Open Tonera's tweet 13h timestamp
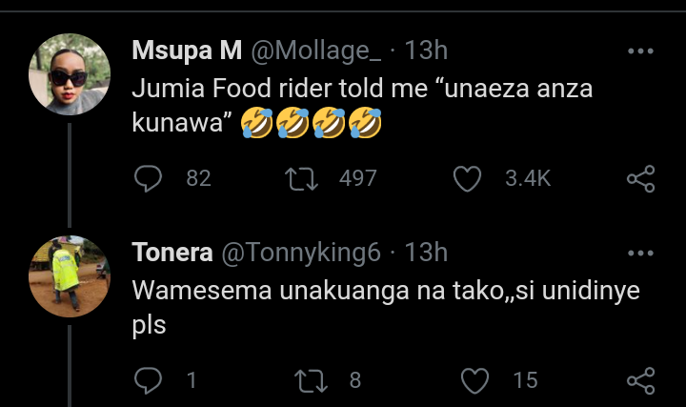This screenshot has width=686, height=407. point(426,253)
